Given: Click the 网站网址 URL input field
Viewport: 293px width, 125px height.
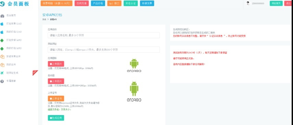Looking at the screenshot, I should click(104, 50).
